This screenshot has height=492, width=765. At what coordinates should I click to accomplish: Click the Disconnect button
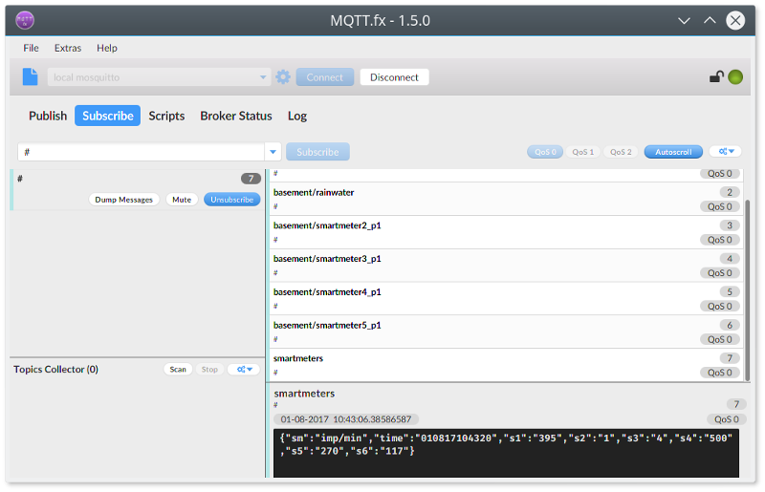394,77
